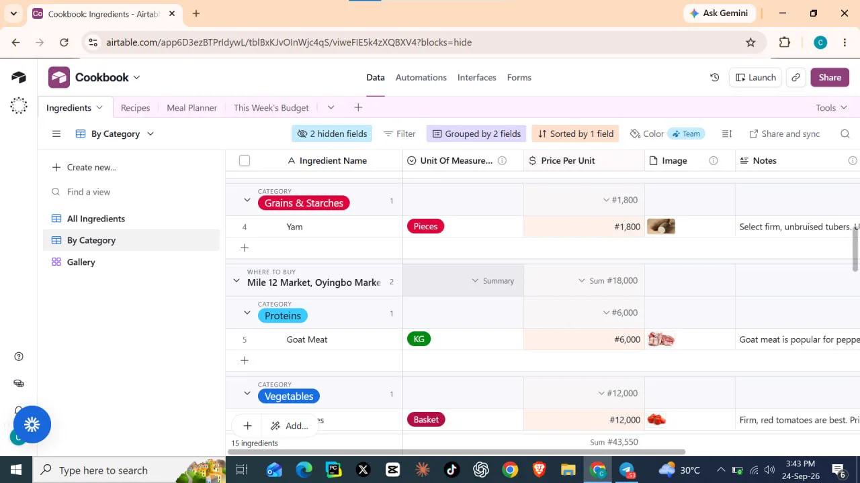Bookmark this page with star icon
This screenshot has height=483, width=860.
pyautogui.click(x=750, y=42)
